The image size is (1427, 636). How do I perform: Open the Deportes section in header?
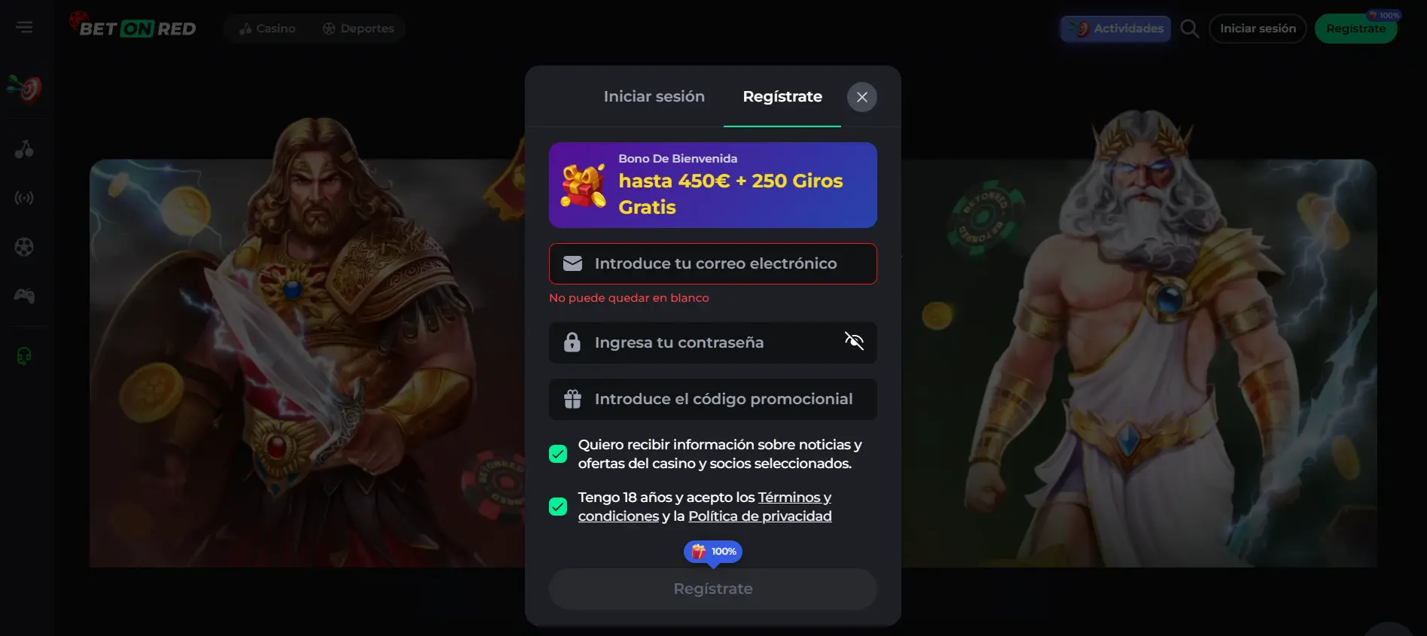[x=358, y=29]
